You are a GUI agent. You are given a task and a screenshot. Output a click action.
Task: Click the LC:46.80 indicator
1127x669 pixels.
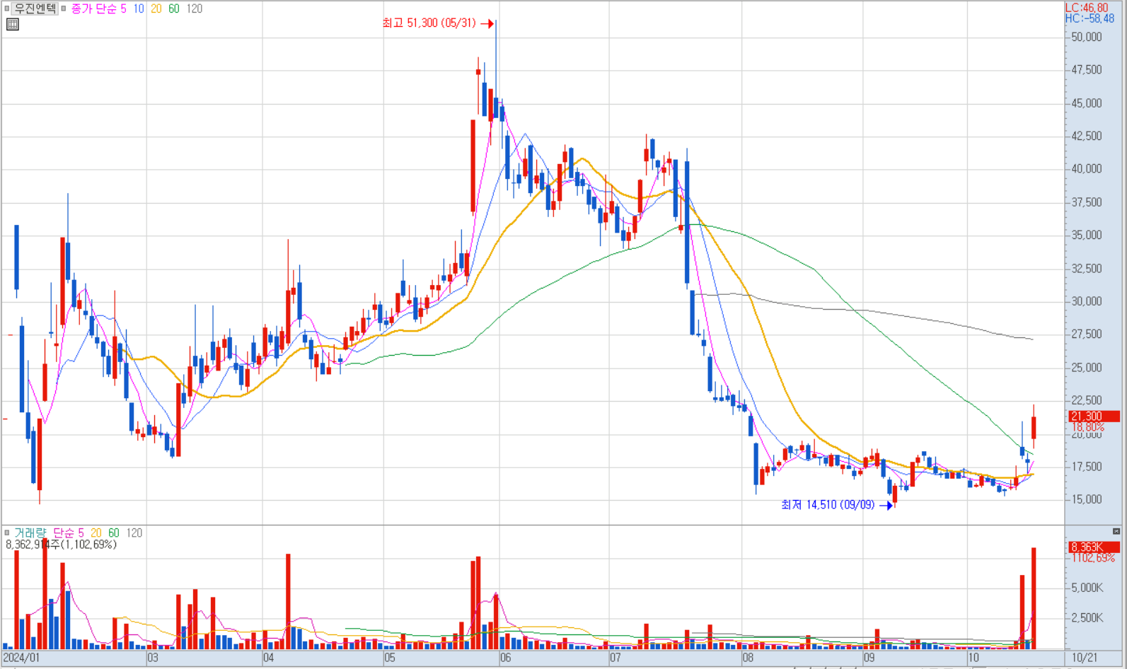1087,8
